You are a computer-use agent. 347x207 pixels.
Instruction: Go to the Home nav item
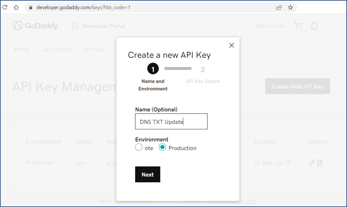pos(22,49)
